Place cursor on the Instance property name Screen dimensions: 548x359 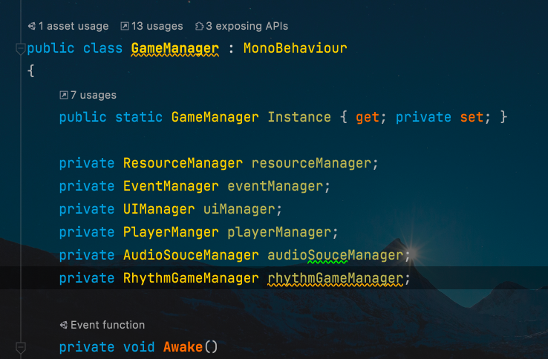click(x=299, y=117)
